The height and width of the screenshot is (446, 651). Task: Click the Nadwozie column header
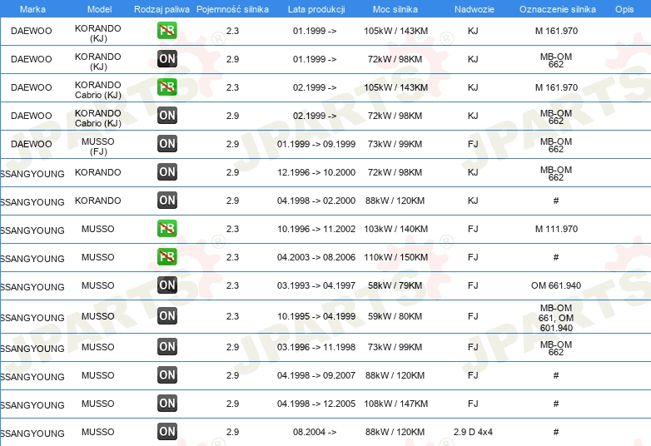pos(475,9)
